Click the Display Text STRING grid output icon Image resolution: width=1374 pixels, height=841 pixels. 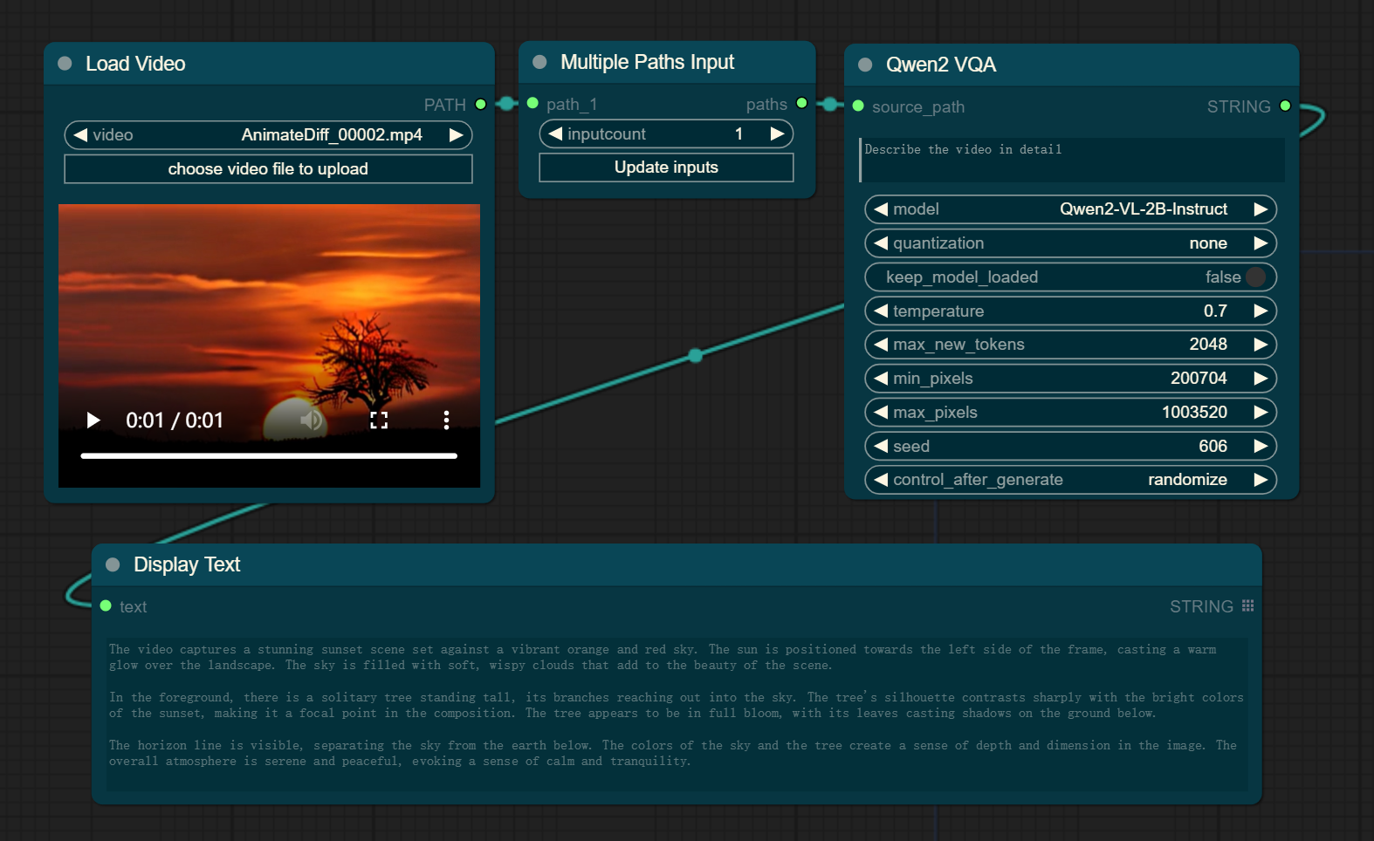pos(1247,606)
